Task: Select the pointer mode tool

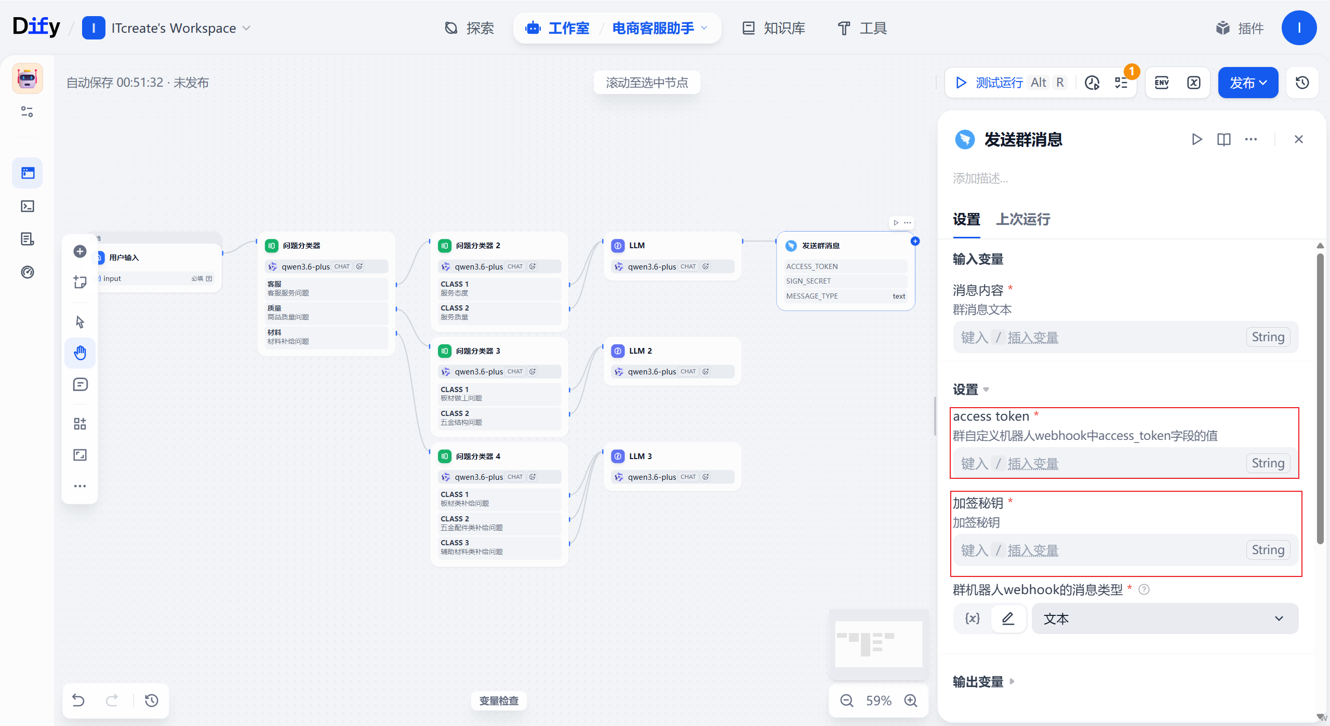Action: 80,322
